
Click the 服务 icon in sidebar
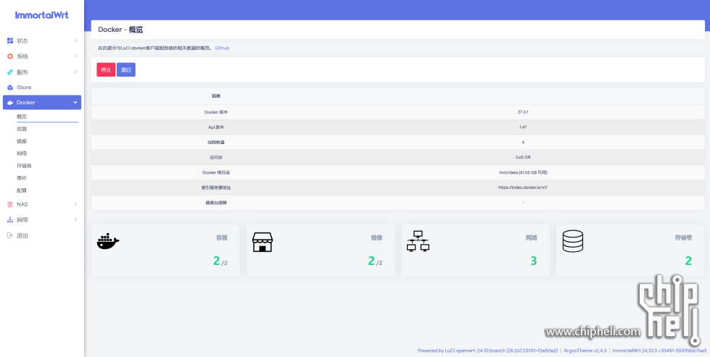[10, 72]
